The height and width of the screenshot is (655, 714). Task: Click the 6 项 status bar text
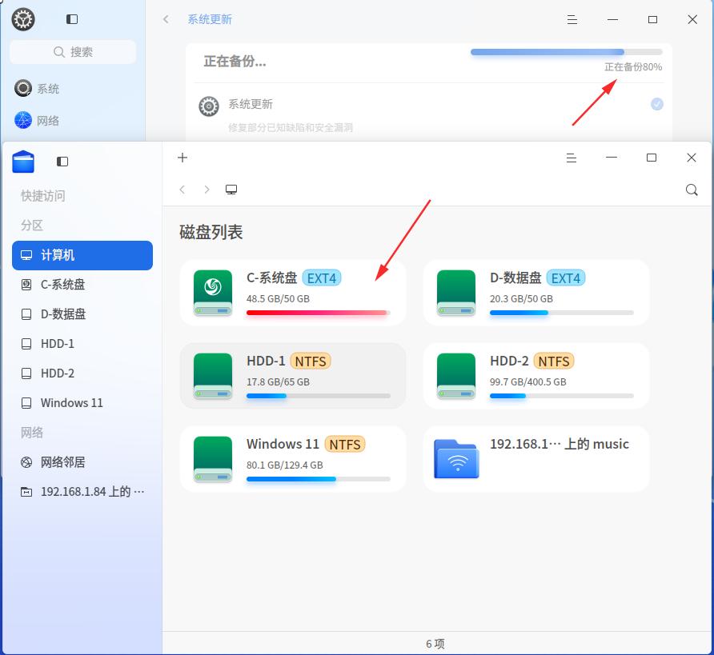[435, 644]
